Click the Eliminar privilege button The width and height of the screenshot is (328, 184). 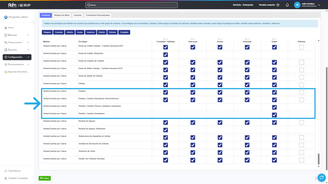pos(113,32)
